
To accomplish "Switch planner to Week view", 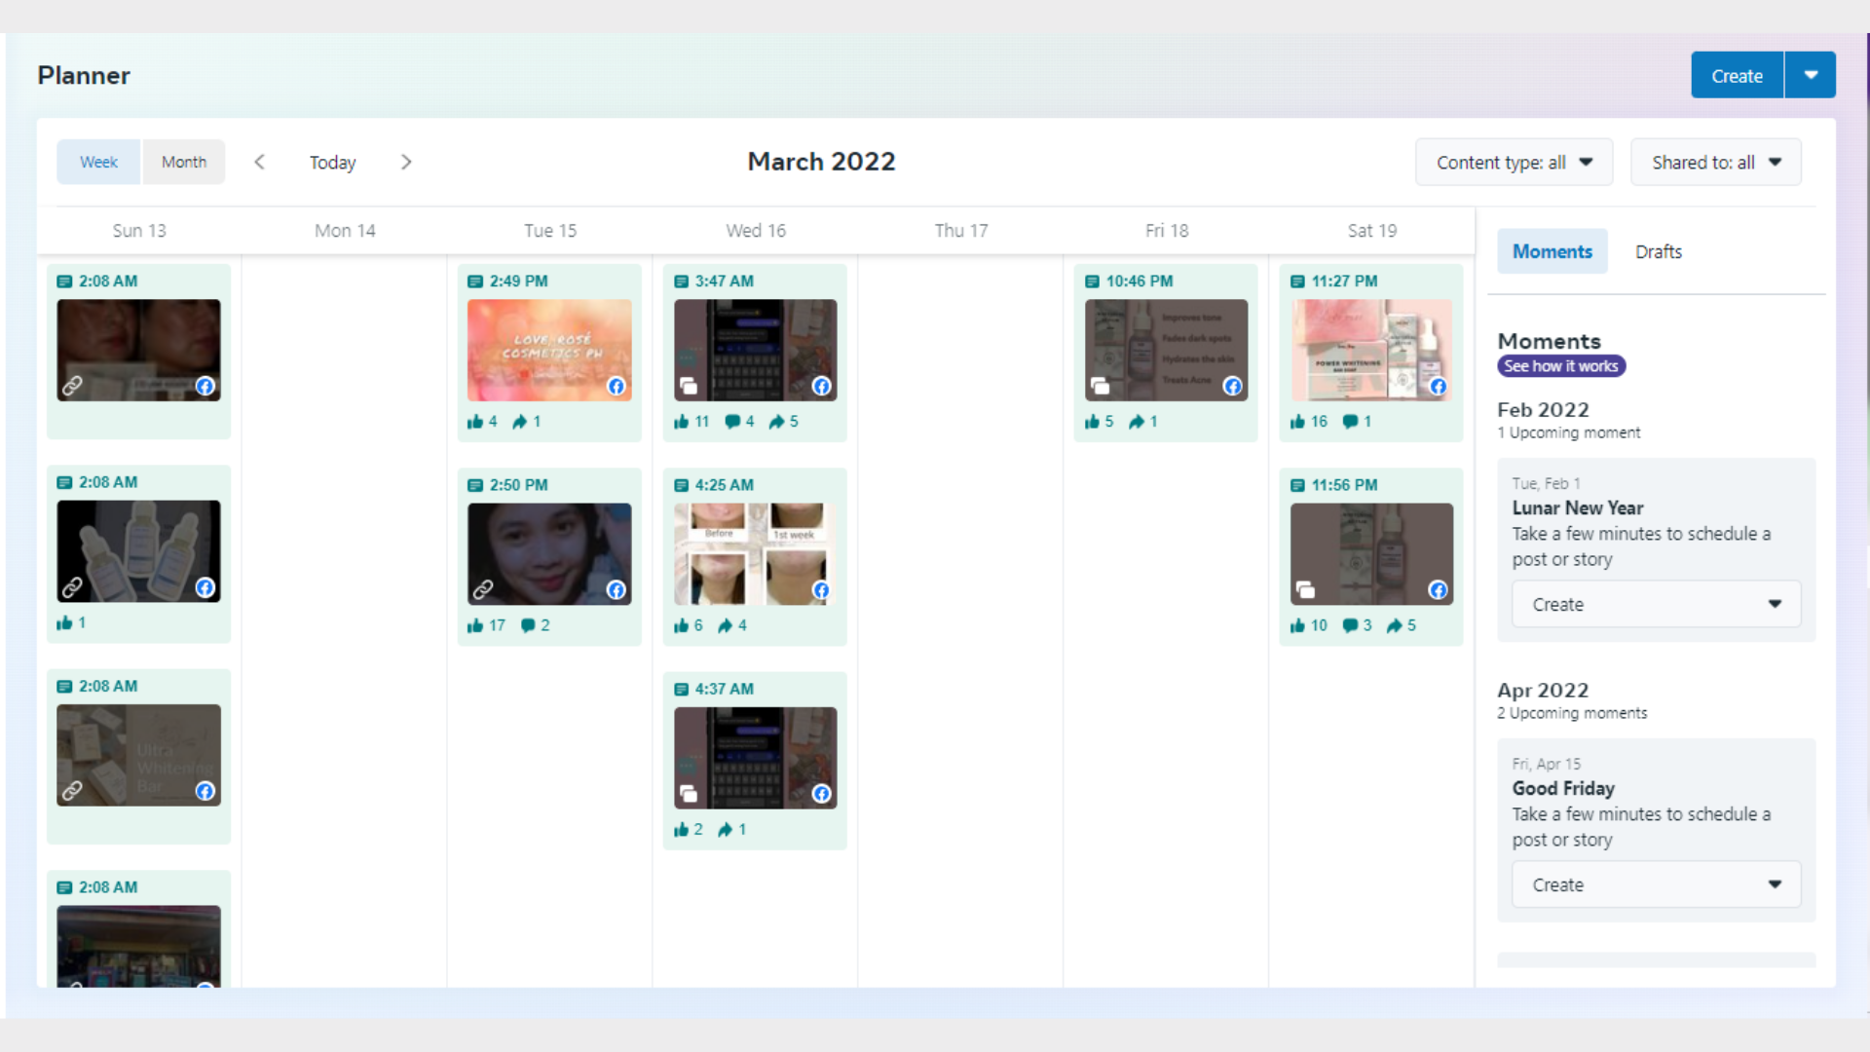I will tap(98, 162).
